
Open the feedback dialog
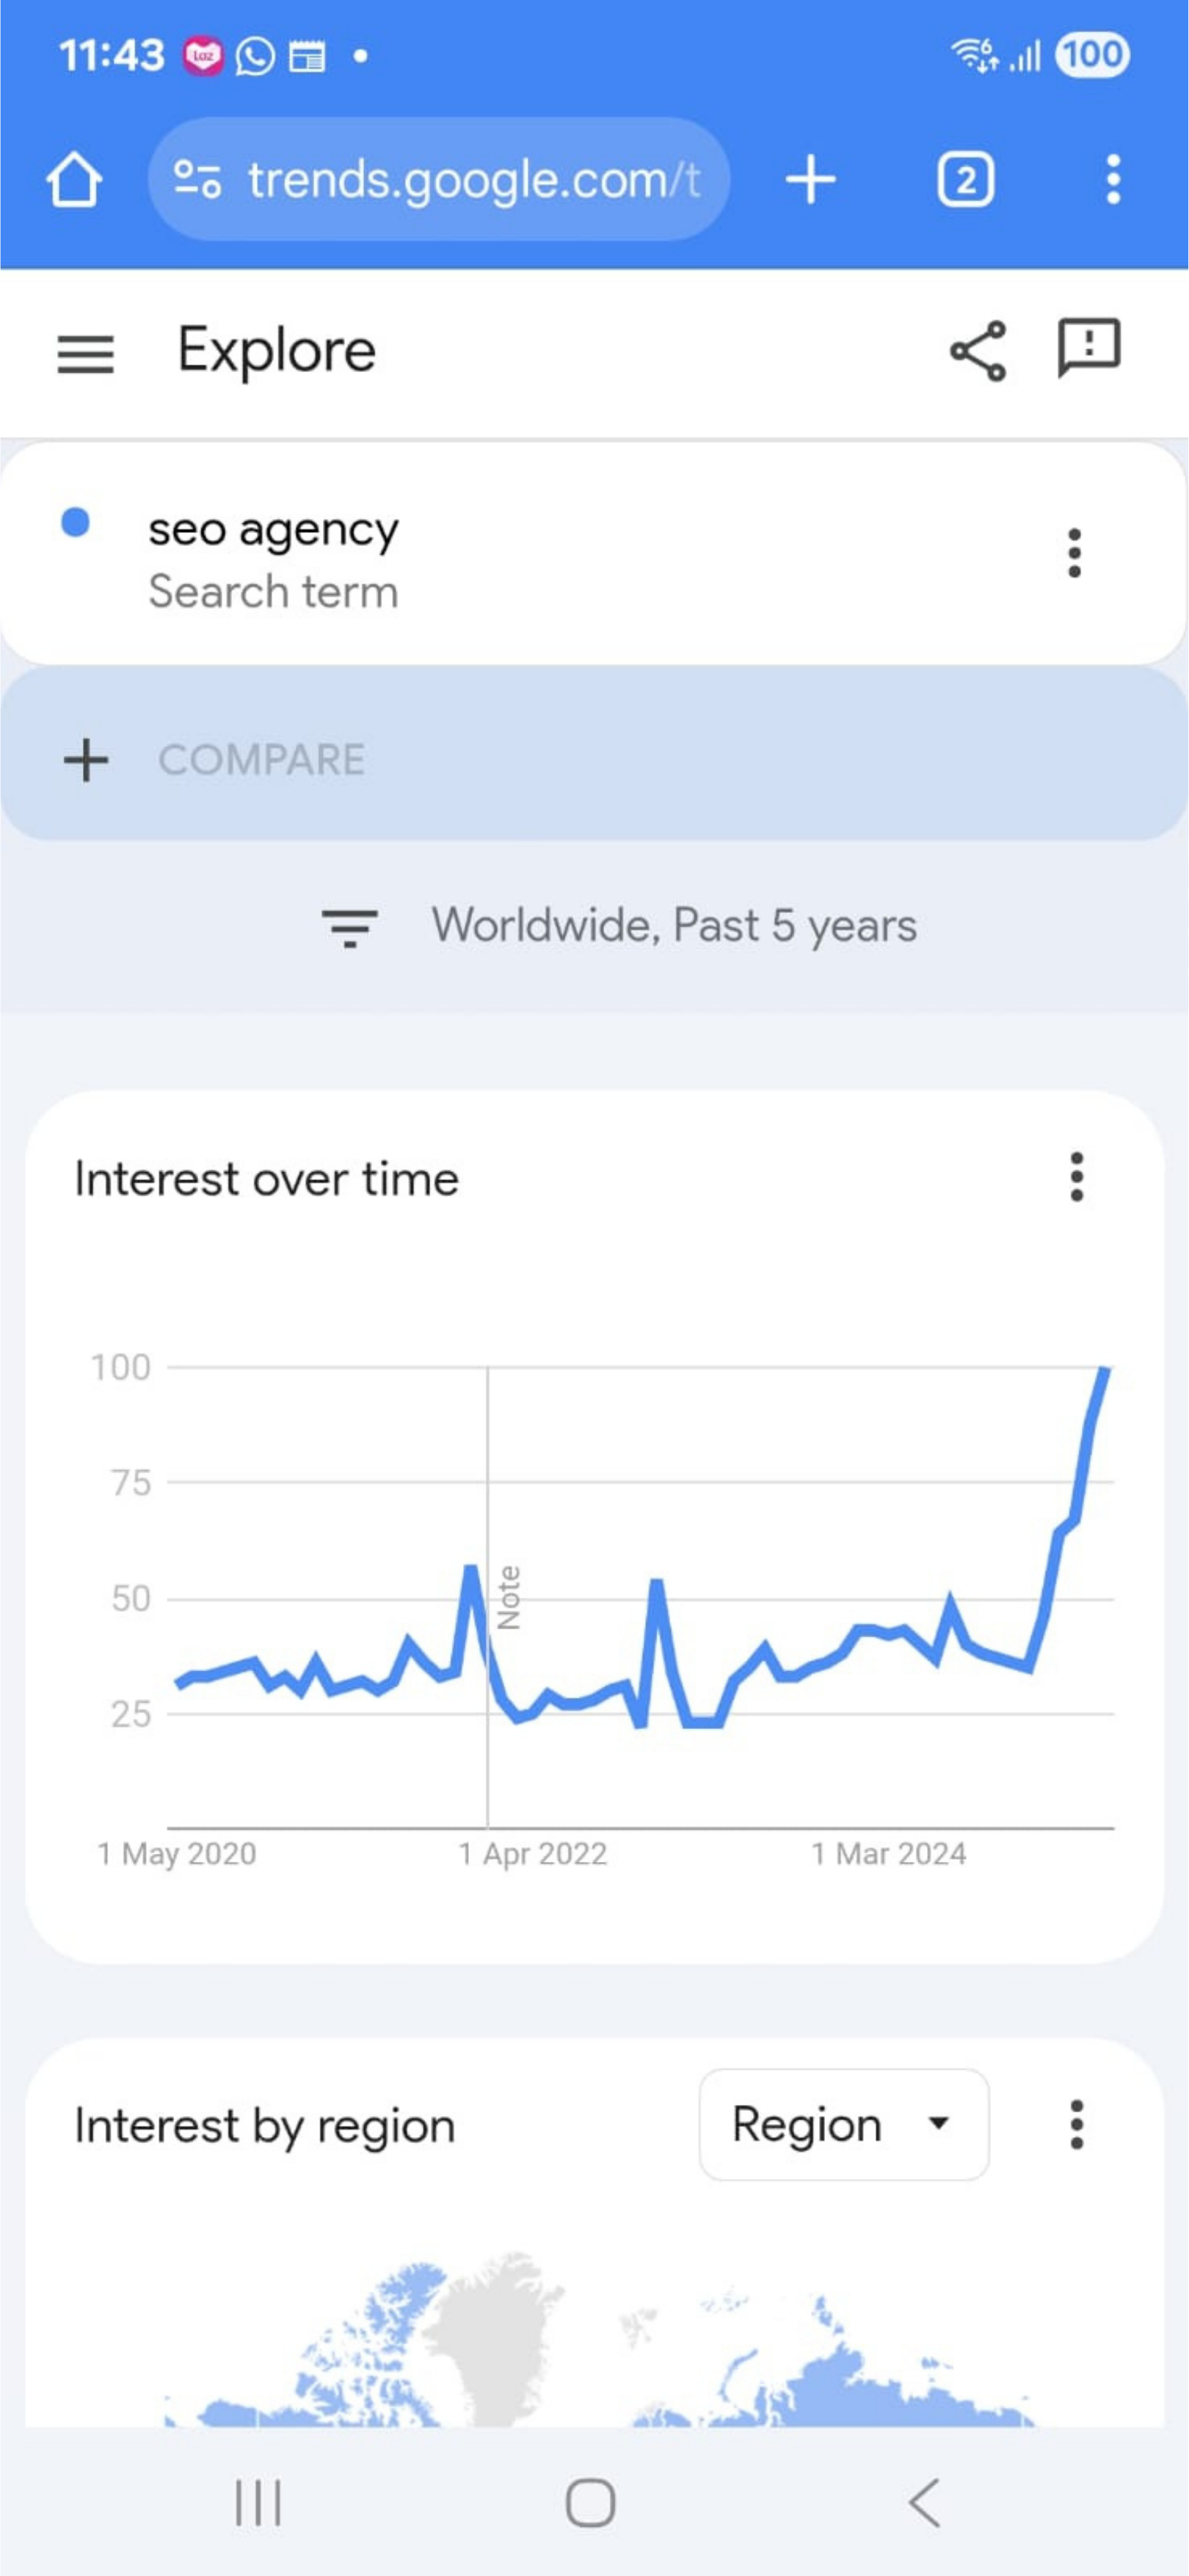[x=1088, y=350]
